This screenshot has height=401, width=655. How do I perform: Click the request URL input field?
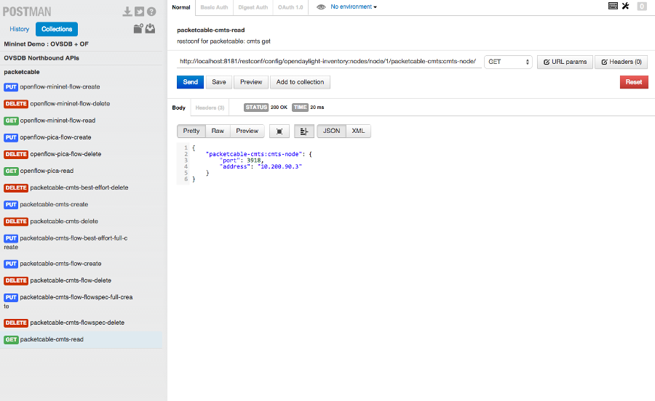[329, 61]
